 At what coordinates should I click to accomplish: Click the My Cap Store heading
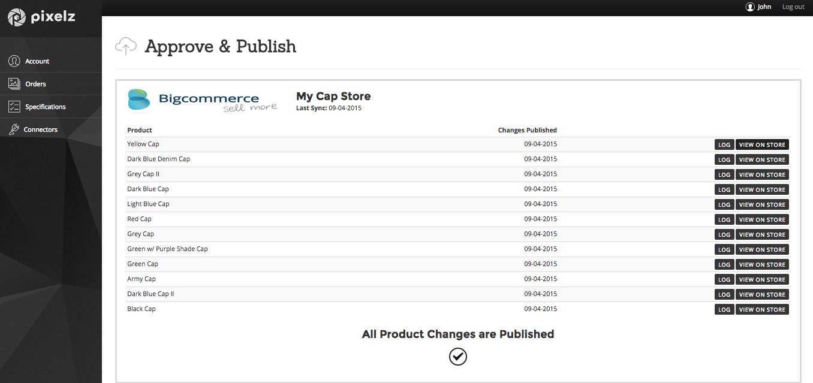tap(333, 96)
